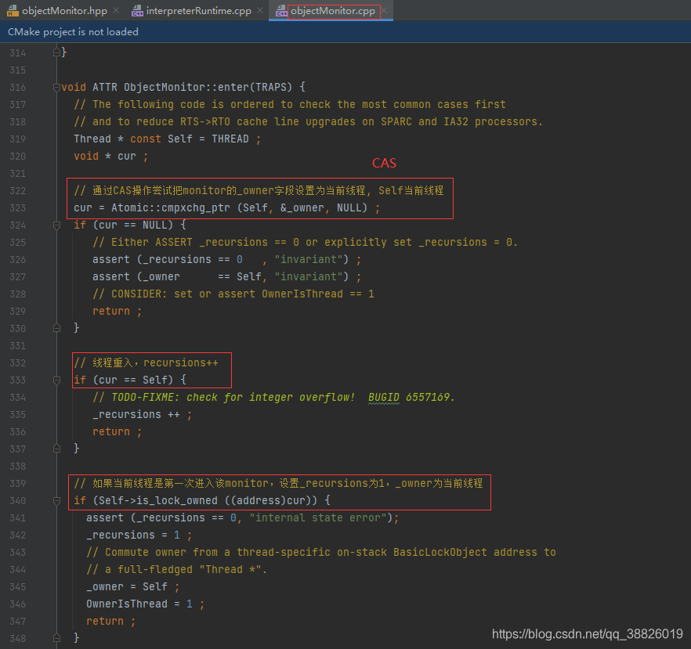Screen dimensions: 691x649
Task: Click the comment on line 318 about SPARC and IA32
Action: [309, 121]
